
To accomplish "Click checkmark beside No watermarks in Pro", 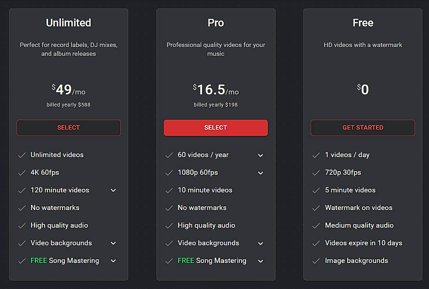I will [x=169, y=208].
